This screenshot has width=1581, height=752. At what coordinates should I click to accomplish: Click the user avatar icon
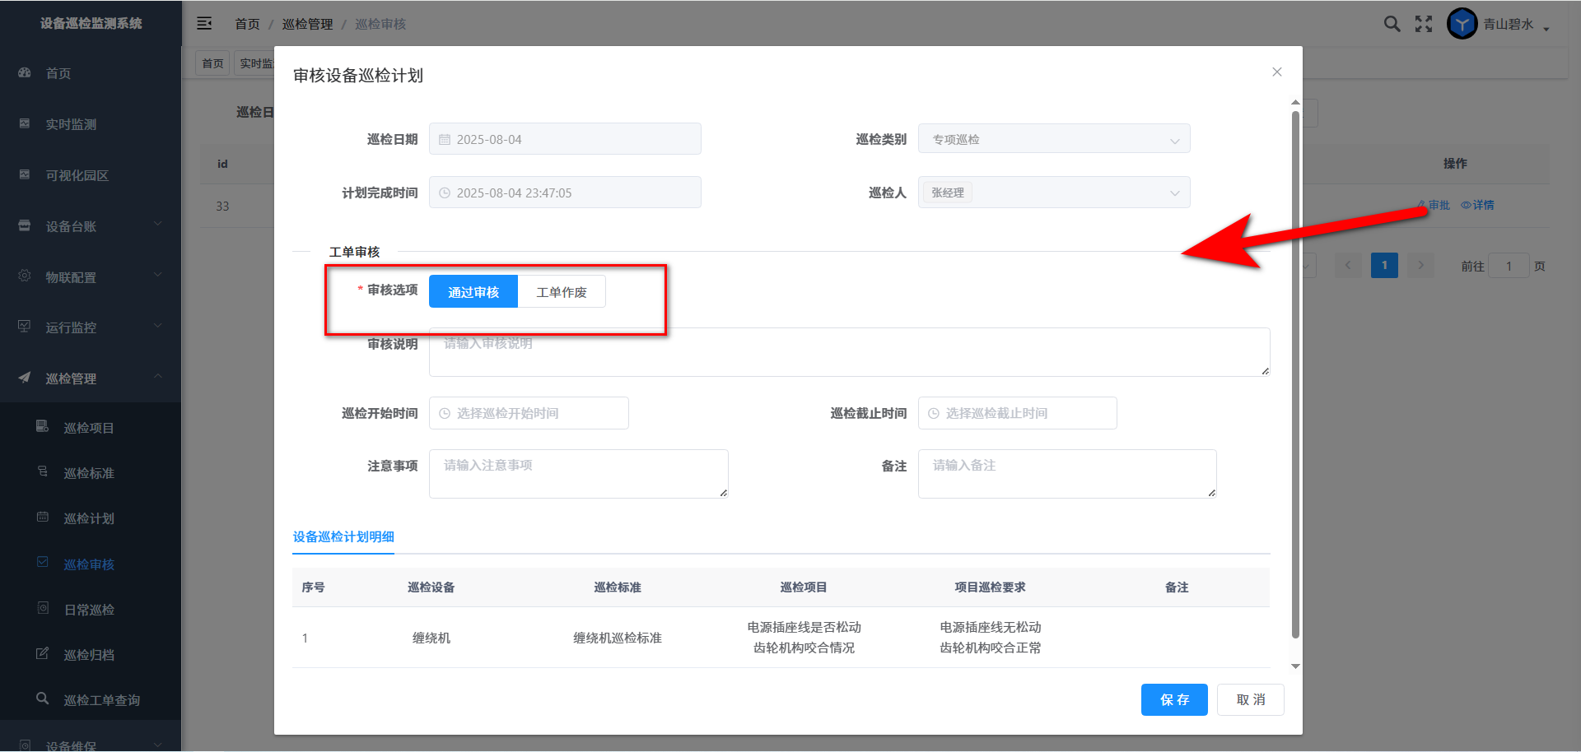1462,24
